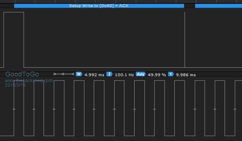Click the rightmost rising-edge arrow on lower waveform
The image size is (242, 141).
pos(235,109)
